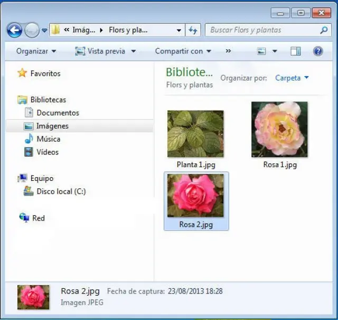Open the Carpeta arrange-by dropdown
The image size is (338, 320).
tap(292, 78)
